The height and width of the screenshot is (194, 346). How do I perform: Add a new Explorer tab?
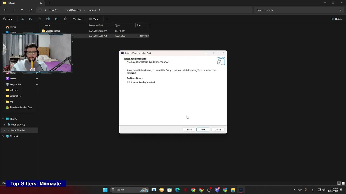coord(49,3)
